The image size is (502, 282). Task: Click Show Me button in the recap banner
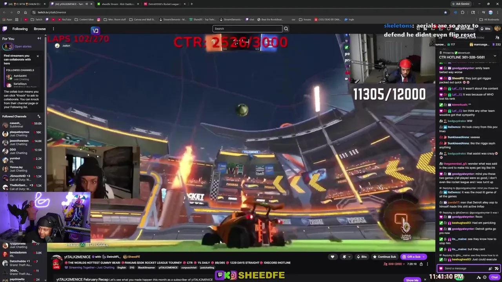tap(412, 280)
